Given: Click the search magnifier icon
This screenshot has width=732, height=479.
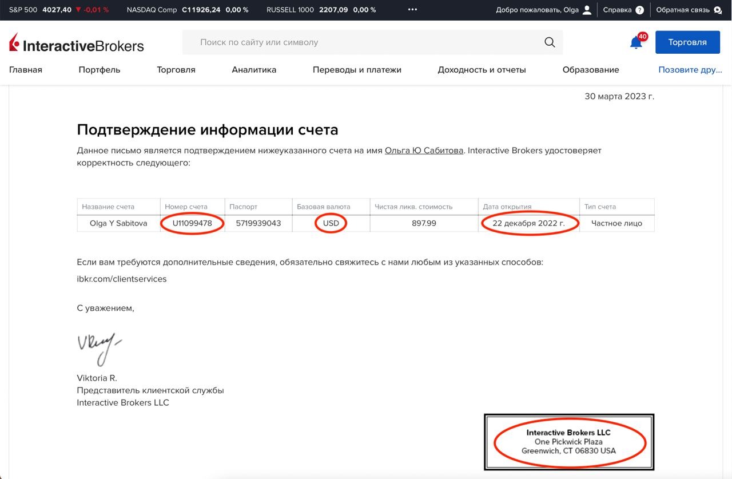Looking at the screenshot, I should pyautogui.click(x=550, y=42).
